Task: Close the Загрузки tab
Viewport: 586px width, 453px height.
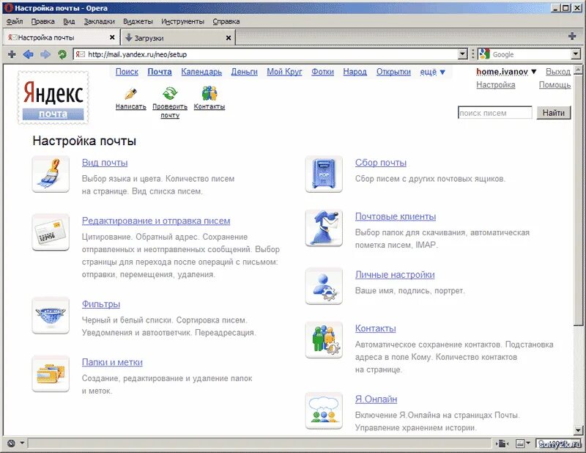Action: click(229, 38)
